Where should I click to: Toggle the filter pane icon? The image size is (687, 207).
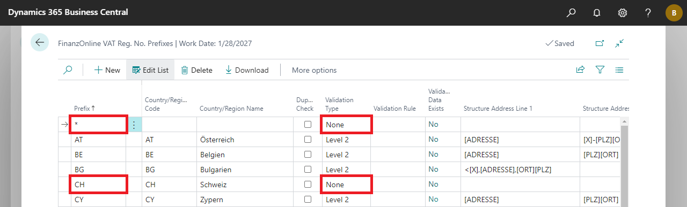pyautogui.click(x=600, y=70)
